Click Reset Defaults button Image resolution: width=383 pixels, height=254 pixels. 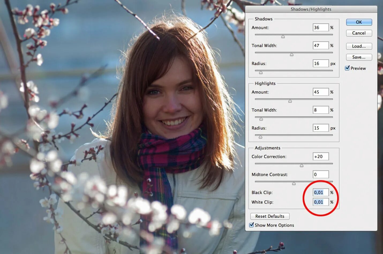click(270, 216)
